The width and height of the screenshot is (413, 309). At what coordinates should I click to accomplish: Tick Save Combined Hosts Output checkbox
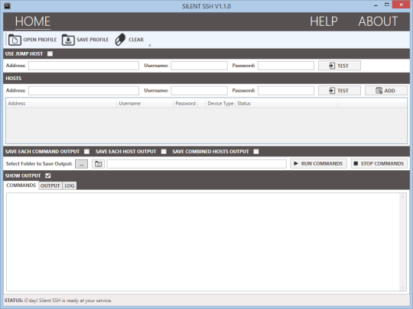(x=256, y=151)
